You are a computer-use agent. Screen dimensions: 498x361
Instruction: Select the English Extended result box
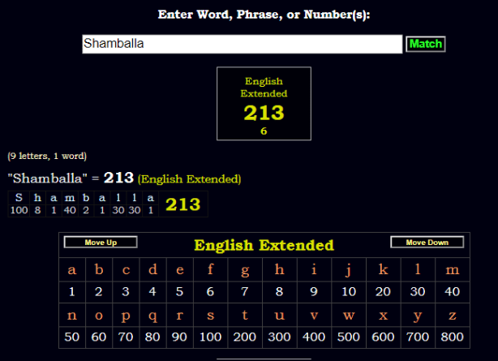coord(264,103)
